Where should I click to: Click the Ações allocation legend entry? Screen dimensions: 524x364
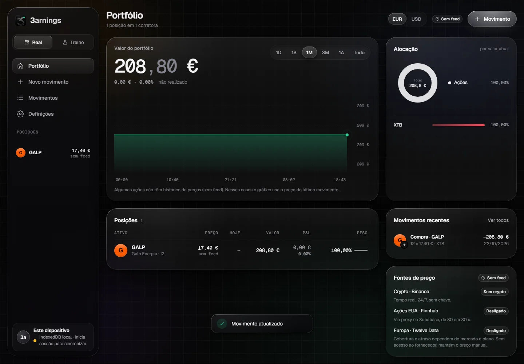(x=479, y=83)
